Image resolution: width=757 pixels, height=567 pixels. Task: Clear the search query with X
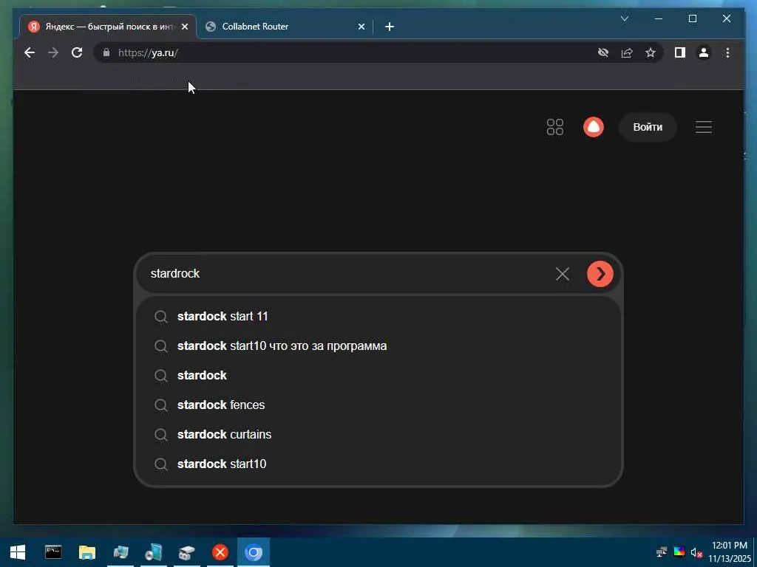click(563, 274)
